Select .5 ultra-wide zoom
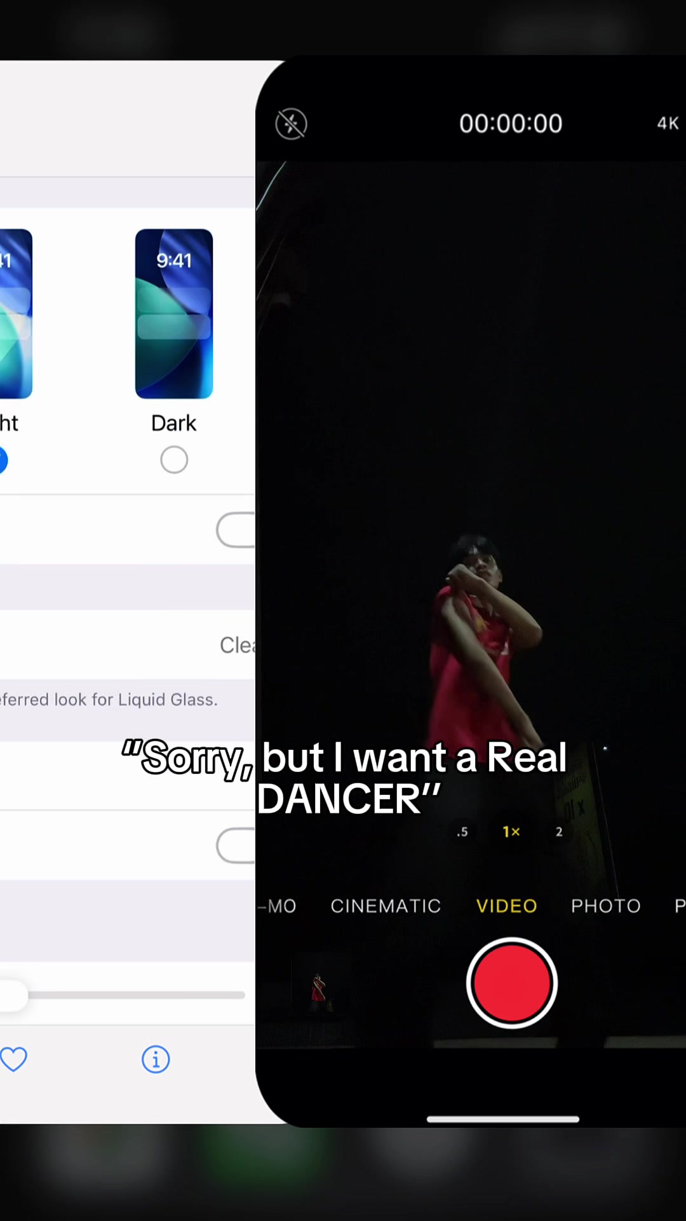Image resolution: width=686 pixels, height=1221 pixels. pos(462,832)
